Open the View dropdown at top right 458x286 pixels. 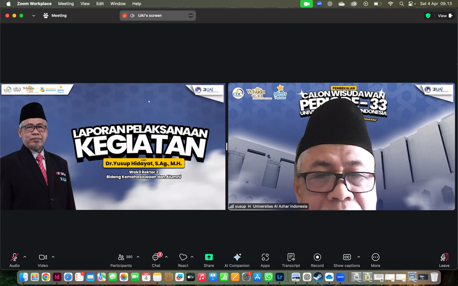[x=445, y=16]
